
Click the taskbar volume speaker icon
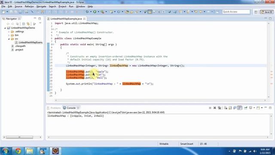(x=255, y=151)
